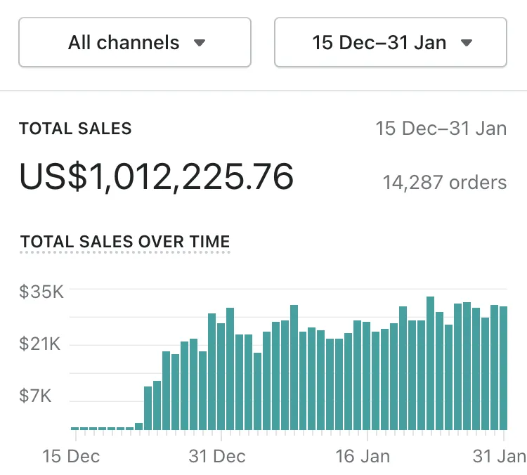Click the arrow icon beside All channels
Viewport: 527px width, 475px height.
tap(200, 43)
